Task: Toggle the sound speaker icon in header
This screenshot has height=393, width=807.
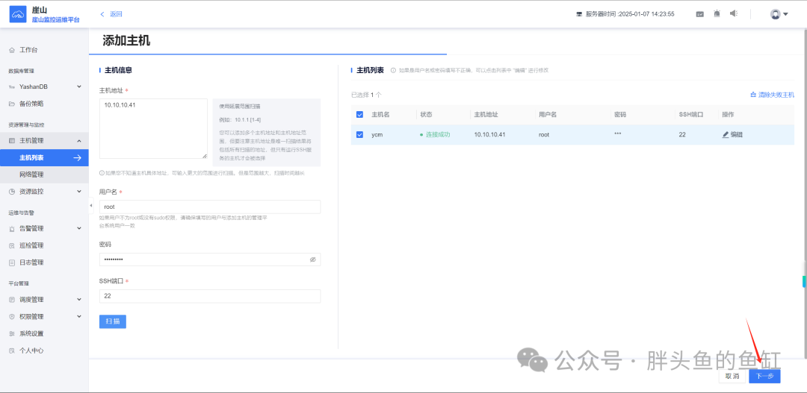Action: pyautogui.click(x=734, y=13)
